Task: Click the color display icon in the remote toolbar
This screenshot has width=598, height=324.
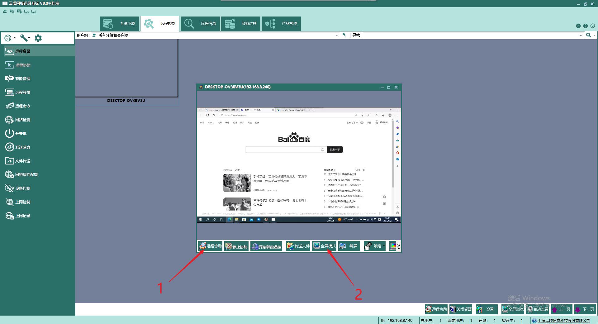Action: coord(393,246)
